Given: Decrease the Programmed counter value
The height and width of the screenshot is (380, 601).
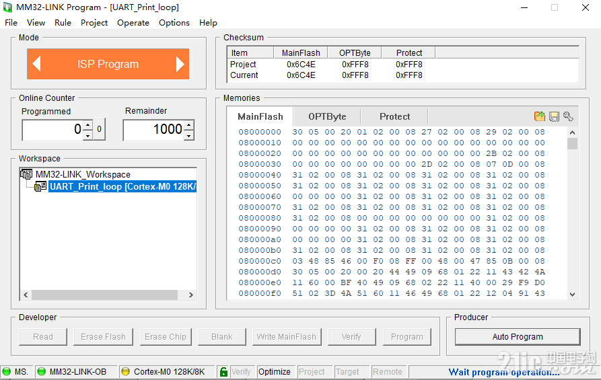Looking at the screenshot, I should tap(89, 135).
